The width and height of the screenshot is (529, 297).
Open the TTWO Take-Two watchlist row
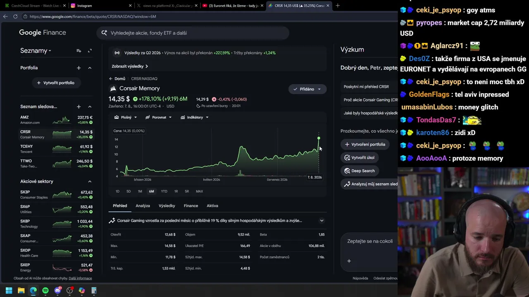[x=56, y=163]
